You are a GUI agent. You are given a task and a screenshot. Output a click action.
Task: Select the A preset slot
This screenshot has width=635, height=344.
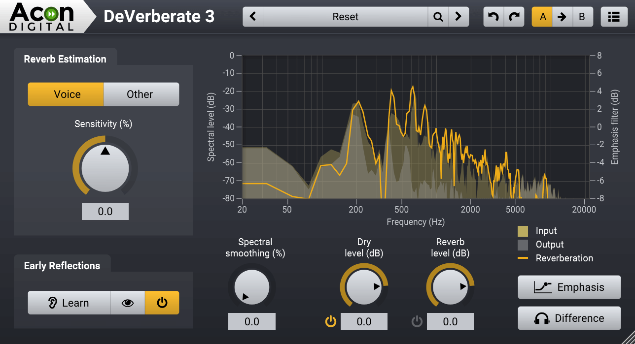click(x=542, y=16)
